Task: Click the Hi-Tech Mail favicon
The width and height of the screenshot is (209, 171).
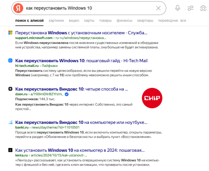Action: (x=10, y=60)
